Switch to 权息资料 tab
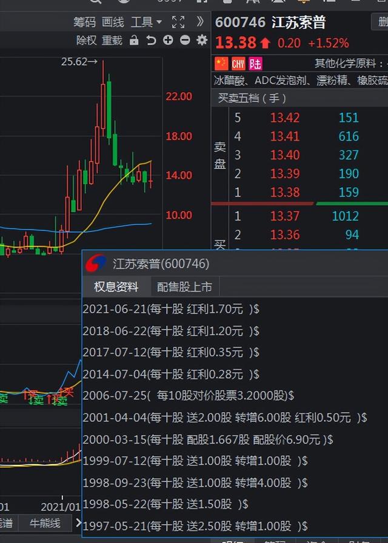Screen dimensions: 388x543 pos(116,287)
